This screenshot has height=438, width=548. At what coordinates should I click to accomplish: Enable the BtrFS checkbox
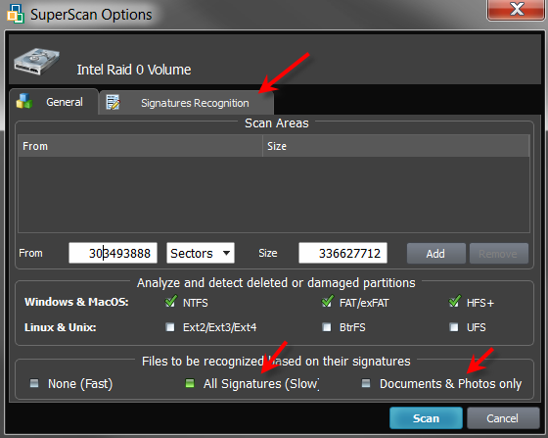(x=327, y=327)
